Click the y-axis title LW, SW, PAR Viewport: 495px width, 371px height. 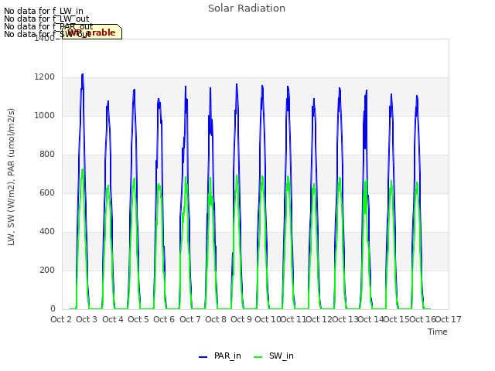tap(11, 177)
